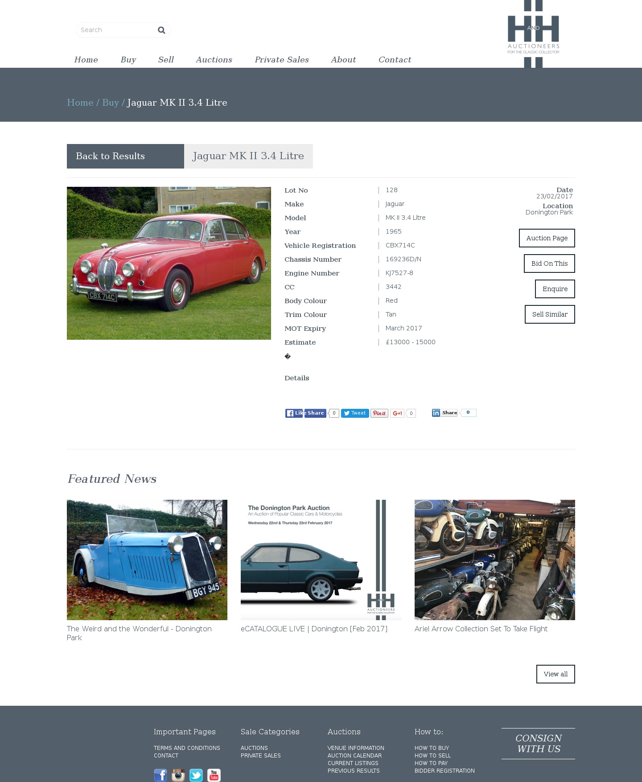Image resolution: width=642 pixels, height=782 pixels.
Task: Open Auction Calendar link
Action: click(x=354, y=756)
